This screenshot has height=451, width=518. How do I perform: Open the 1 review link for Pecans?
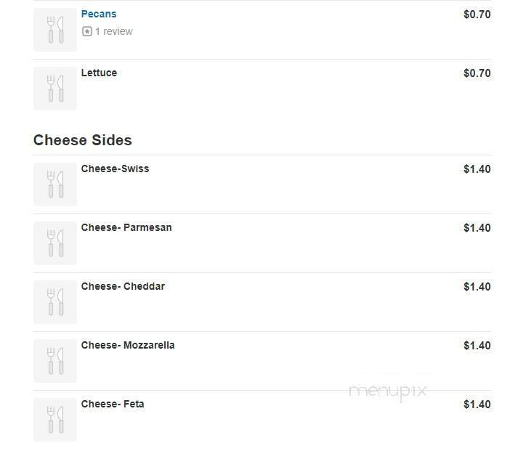tap(113, 31)
